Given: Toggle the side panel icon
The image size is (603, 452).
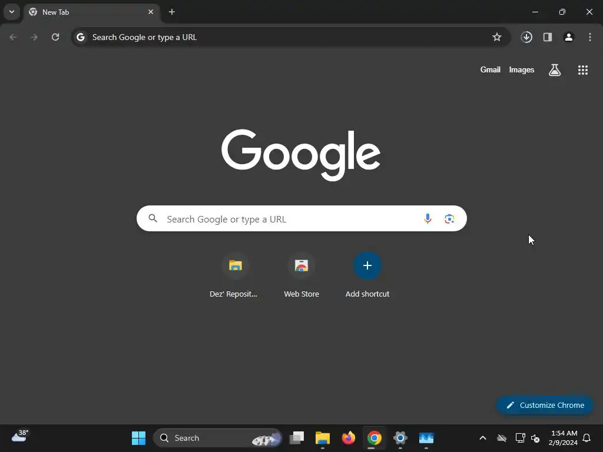Looking at the screenshot, I should [x=548, y=37].
